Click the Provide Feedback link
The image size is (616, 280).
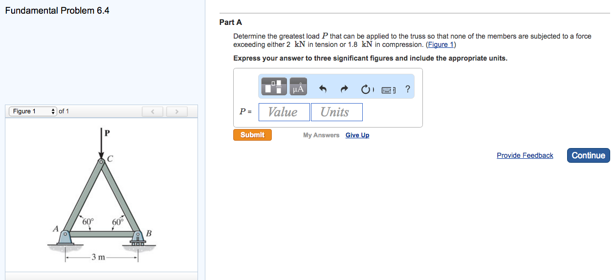[x=525, y=155]
